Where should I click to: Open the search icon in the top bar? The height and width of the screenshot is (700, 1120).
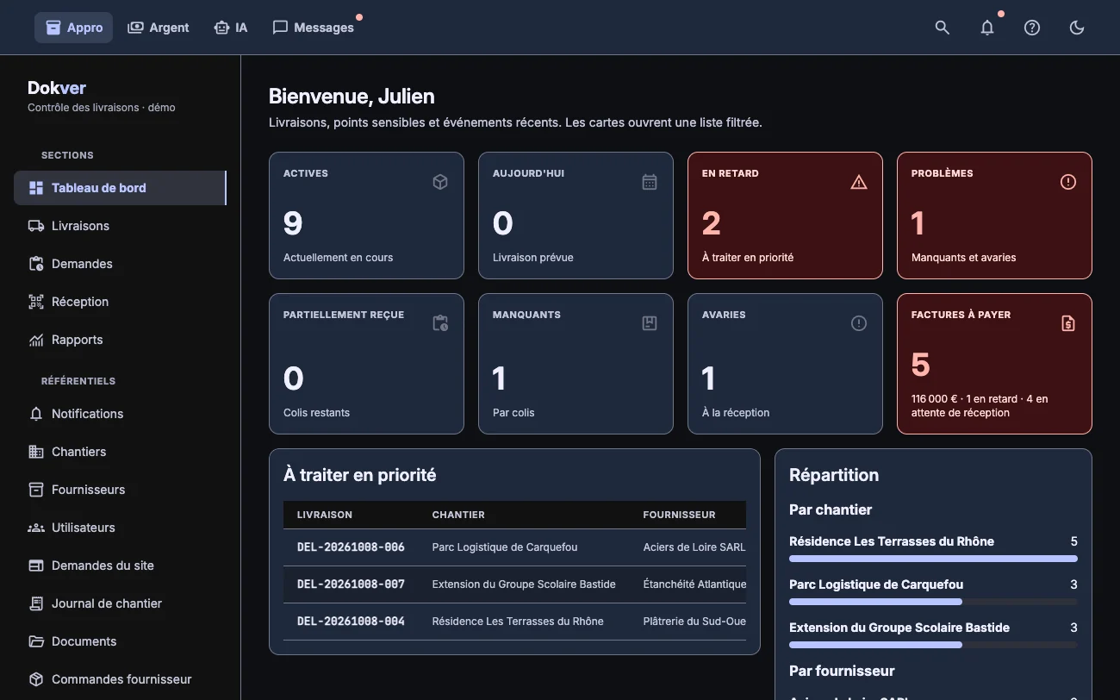pos(943,28)
